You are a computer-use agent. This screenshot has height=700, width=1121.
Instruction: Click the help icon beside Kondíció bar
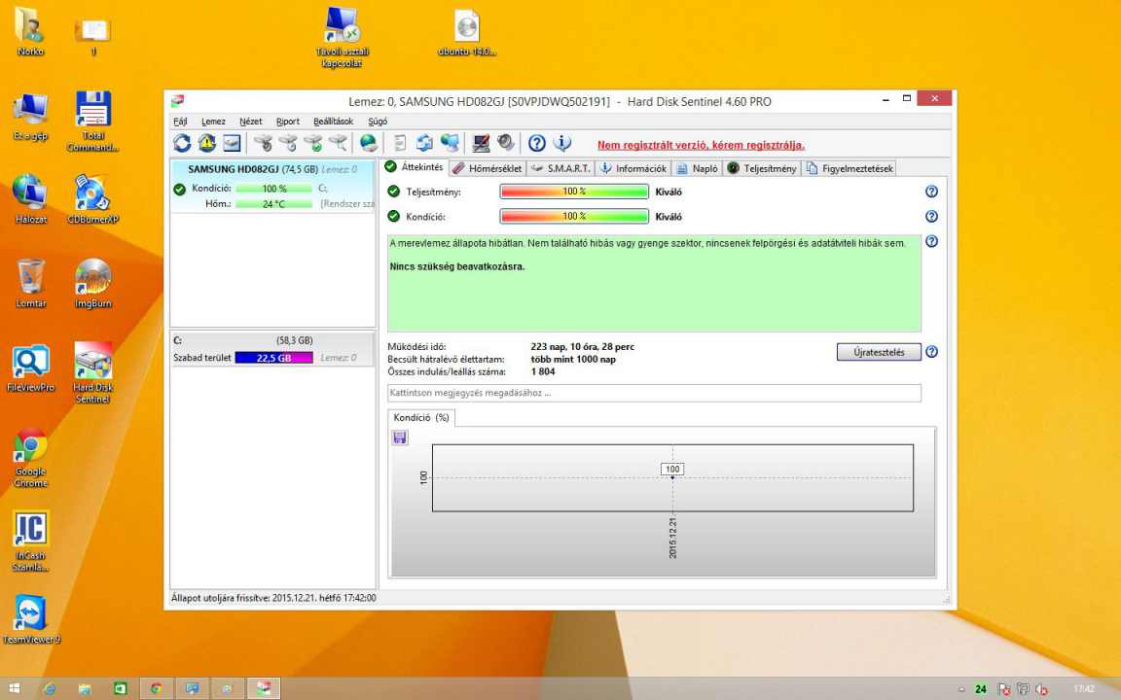tap(931, 217)
